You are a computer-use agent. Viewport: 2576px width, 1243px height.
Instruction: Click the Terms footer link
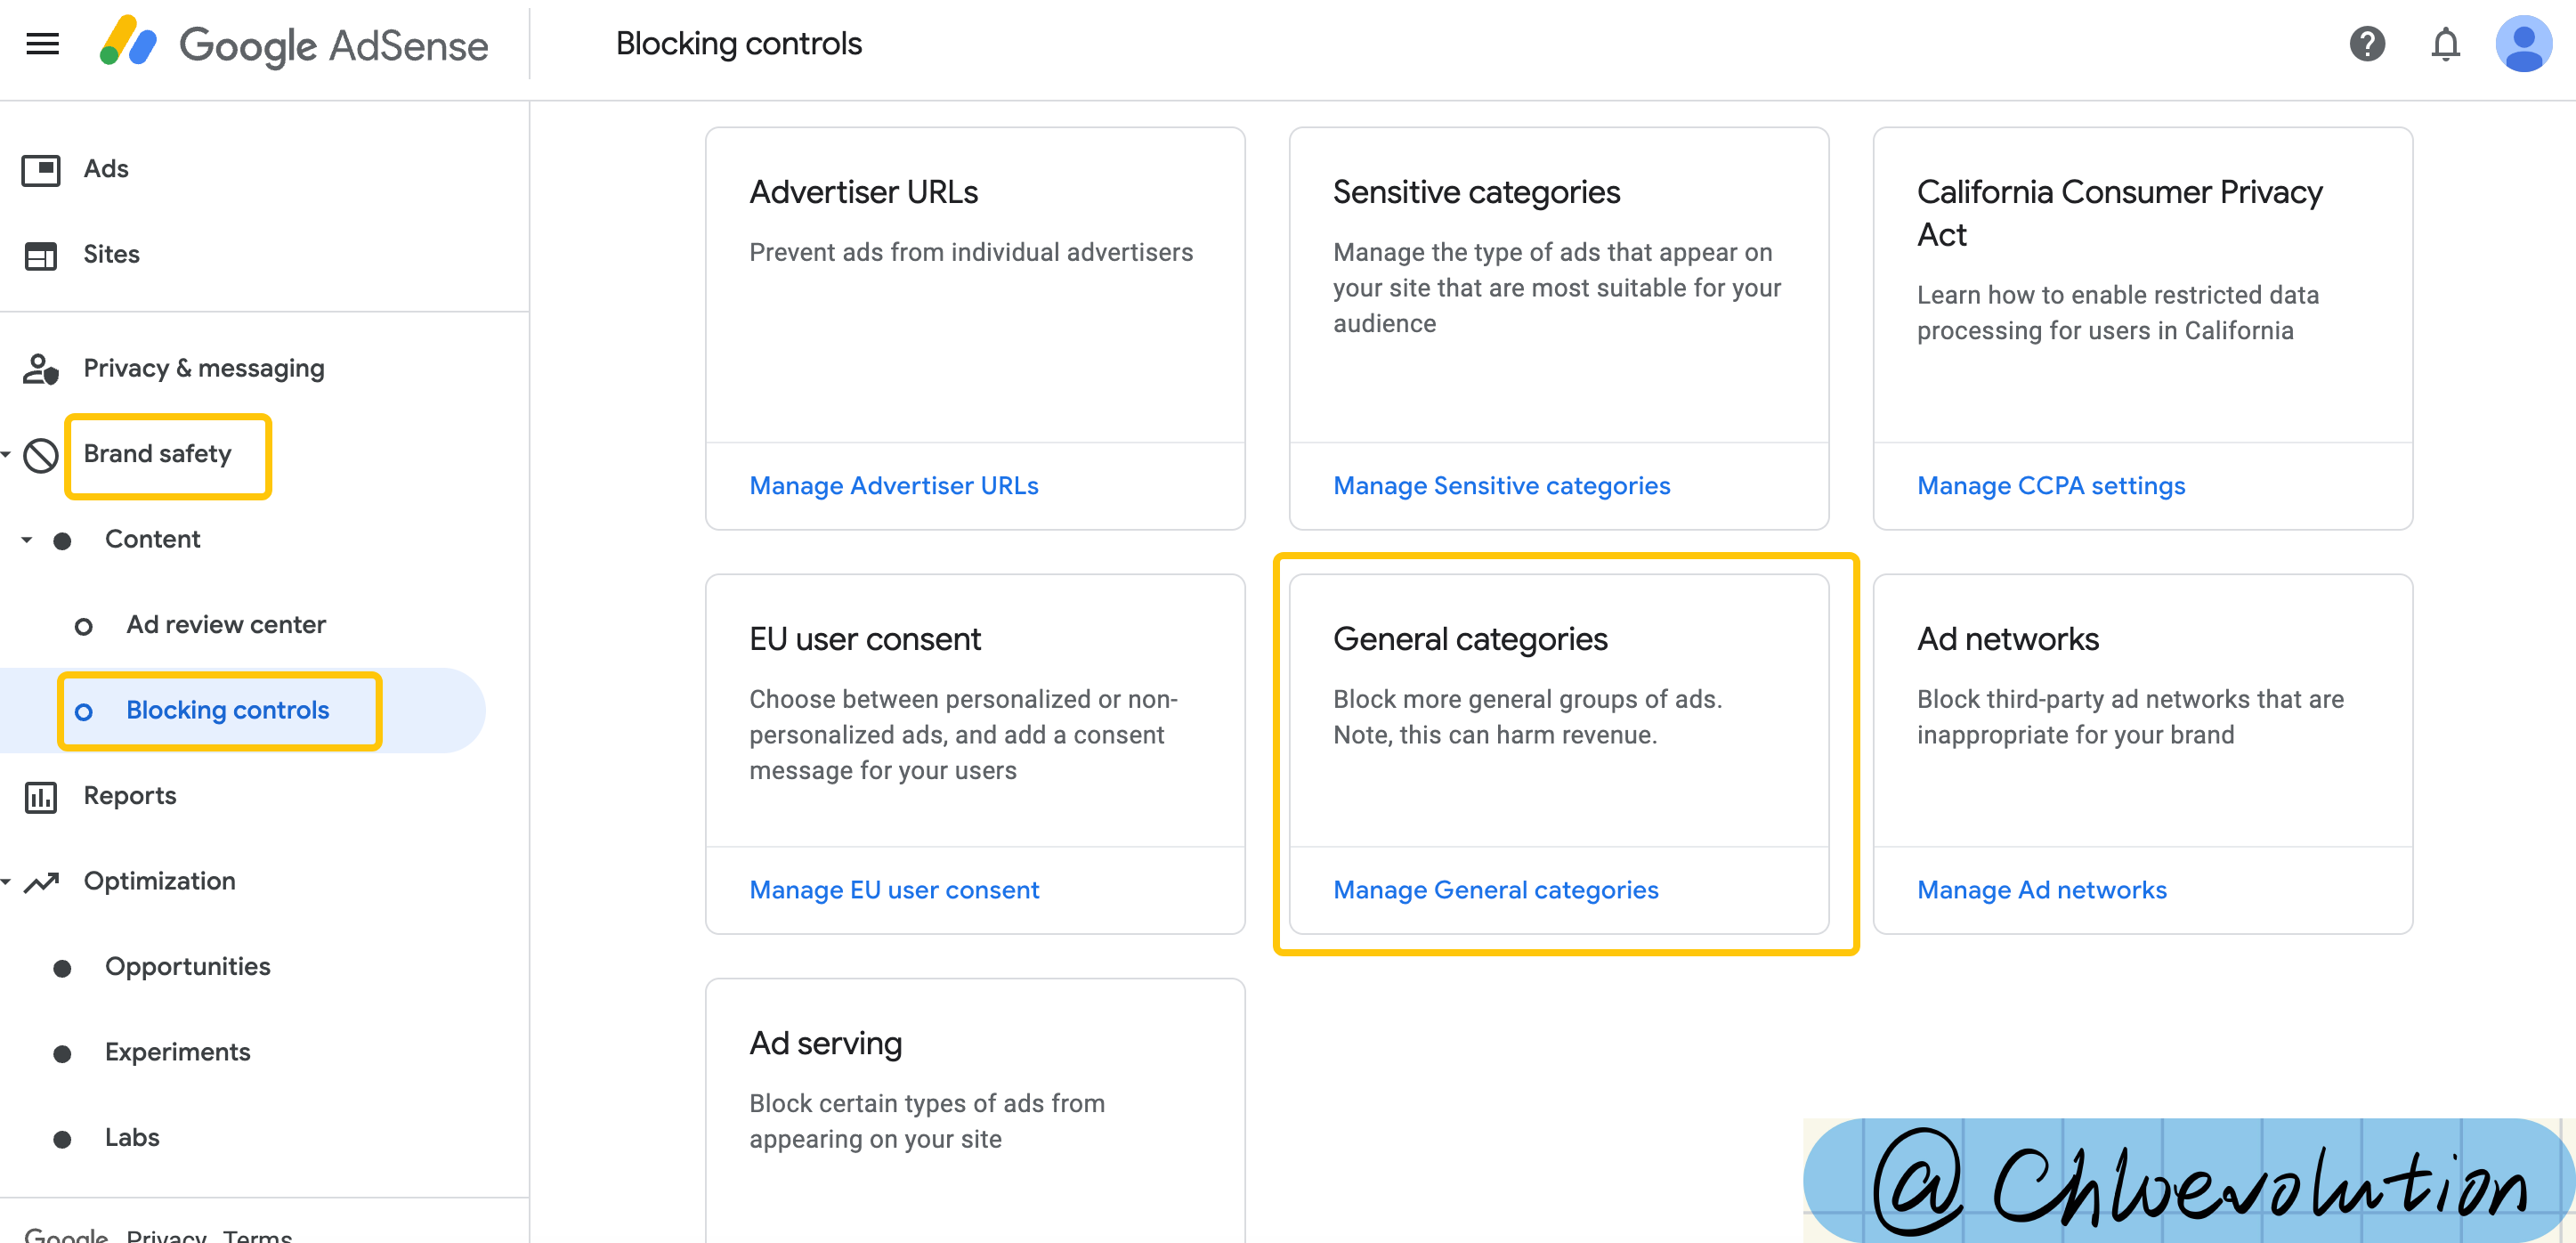pyautogui.click(x=257, y=1235)
